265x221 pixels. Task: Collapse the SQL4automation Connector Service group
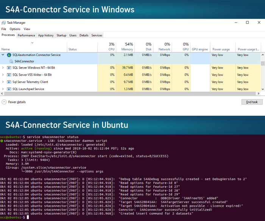(x=3, y=55)
